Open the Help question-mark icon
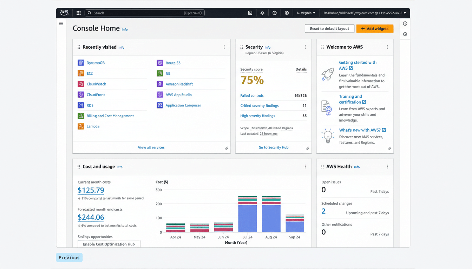This screenshot has height=269, width=472. 274,13
